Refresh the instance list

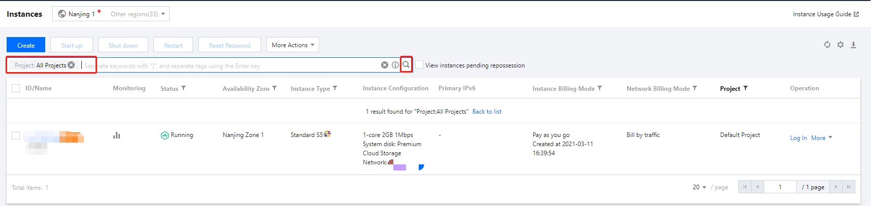click(827, 45)
